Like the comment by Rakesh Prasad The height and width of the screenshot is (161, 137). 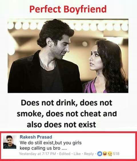coord(76,154)
